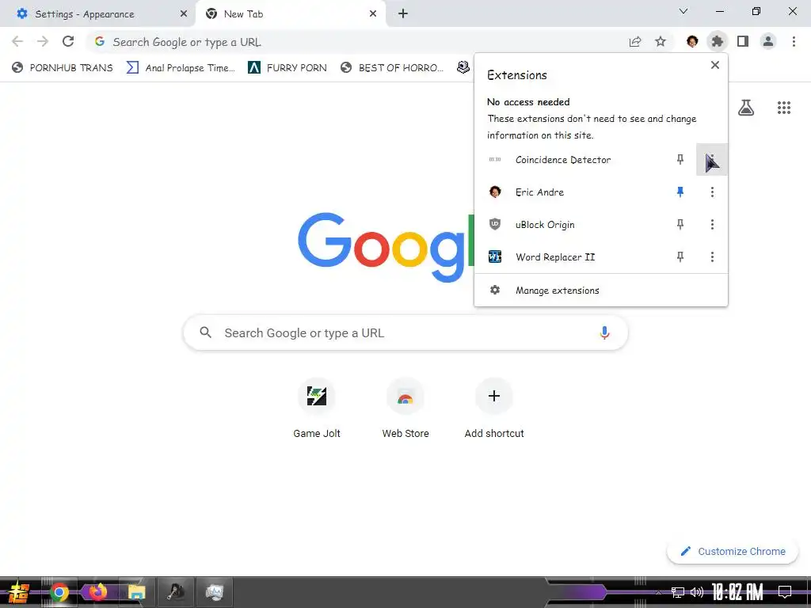Viewport: 811px width, 608px height.
Task: Click the Manage extensions gear icon
Action: 495,290
